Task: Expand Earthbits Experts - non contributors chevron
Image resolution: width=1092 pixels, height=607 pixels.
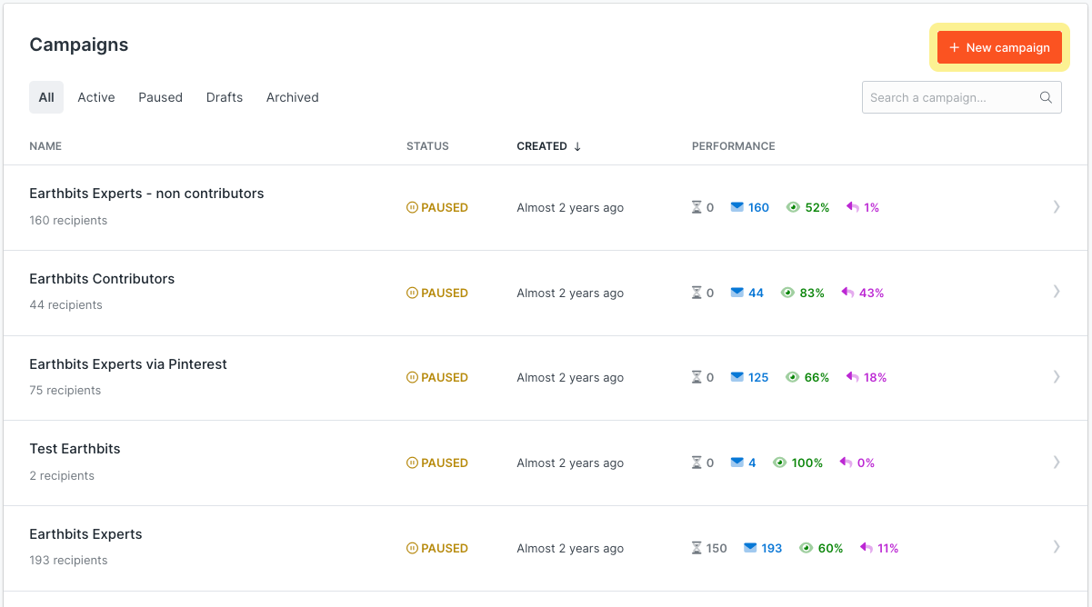Action: click(x=1056, y=207)
